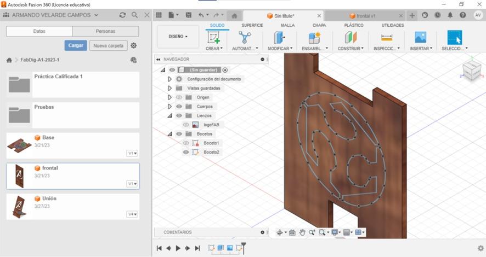Open the Help question mark icon
Viewport: 486px width, 257px height.
tap(463, 15)
